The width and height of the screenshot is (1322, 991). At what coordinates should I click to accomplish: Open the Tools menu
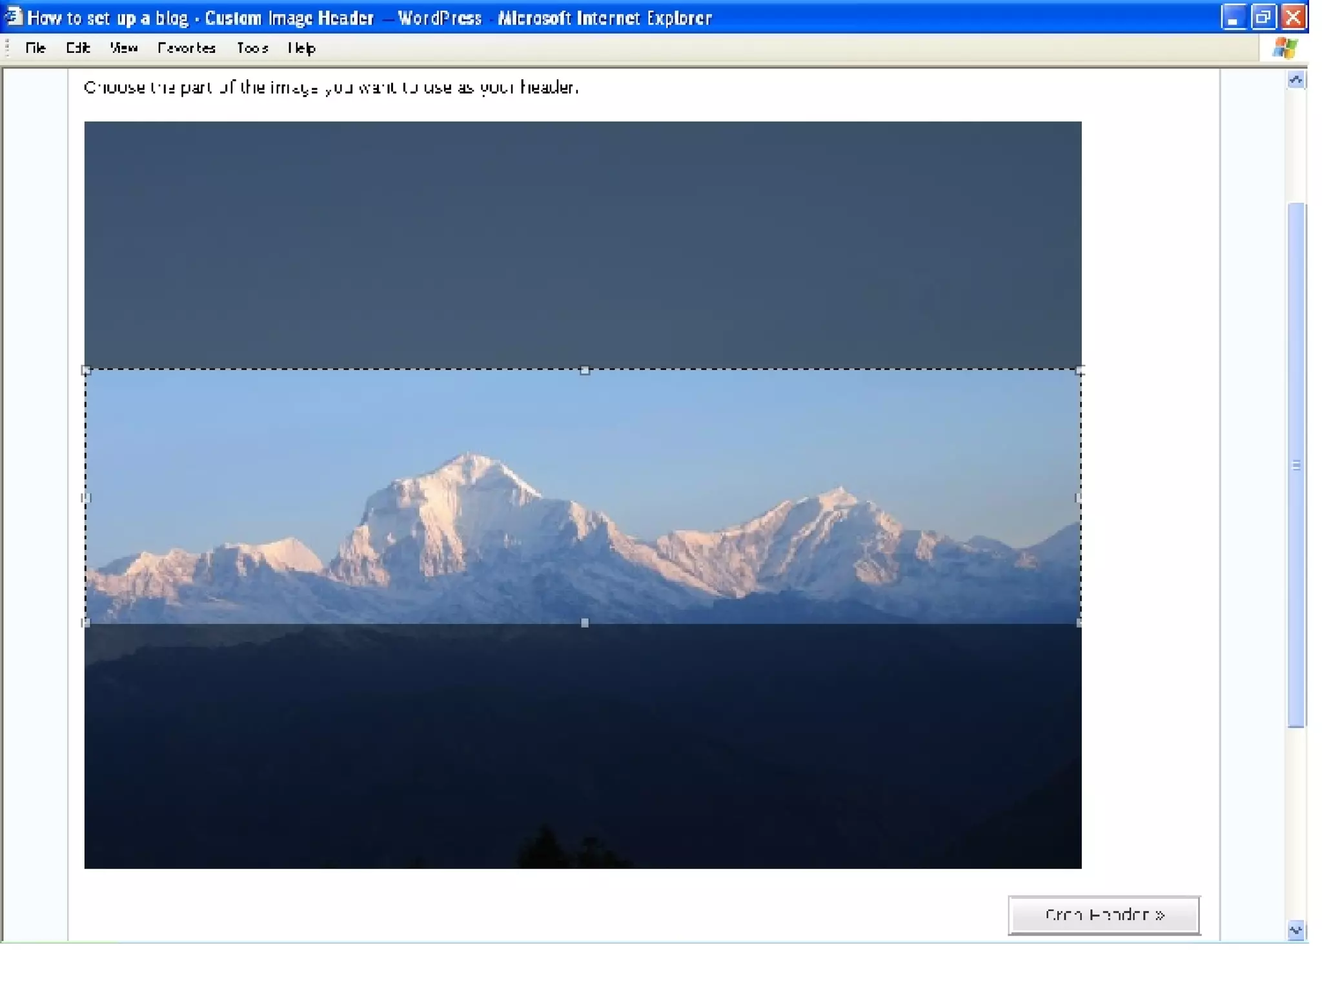point(252,48)
